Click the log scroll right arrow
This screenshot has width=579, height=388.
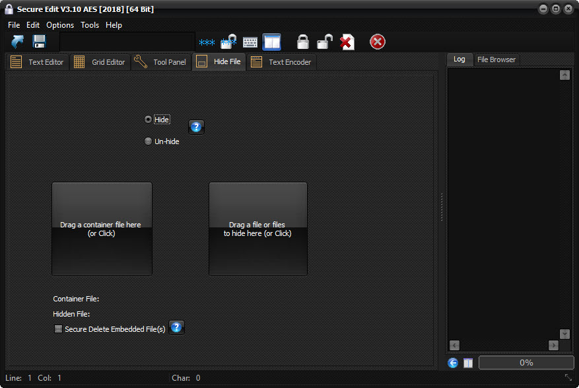click(x=553, y=345)
